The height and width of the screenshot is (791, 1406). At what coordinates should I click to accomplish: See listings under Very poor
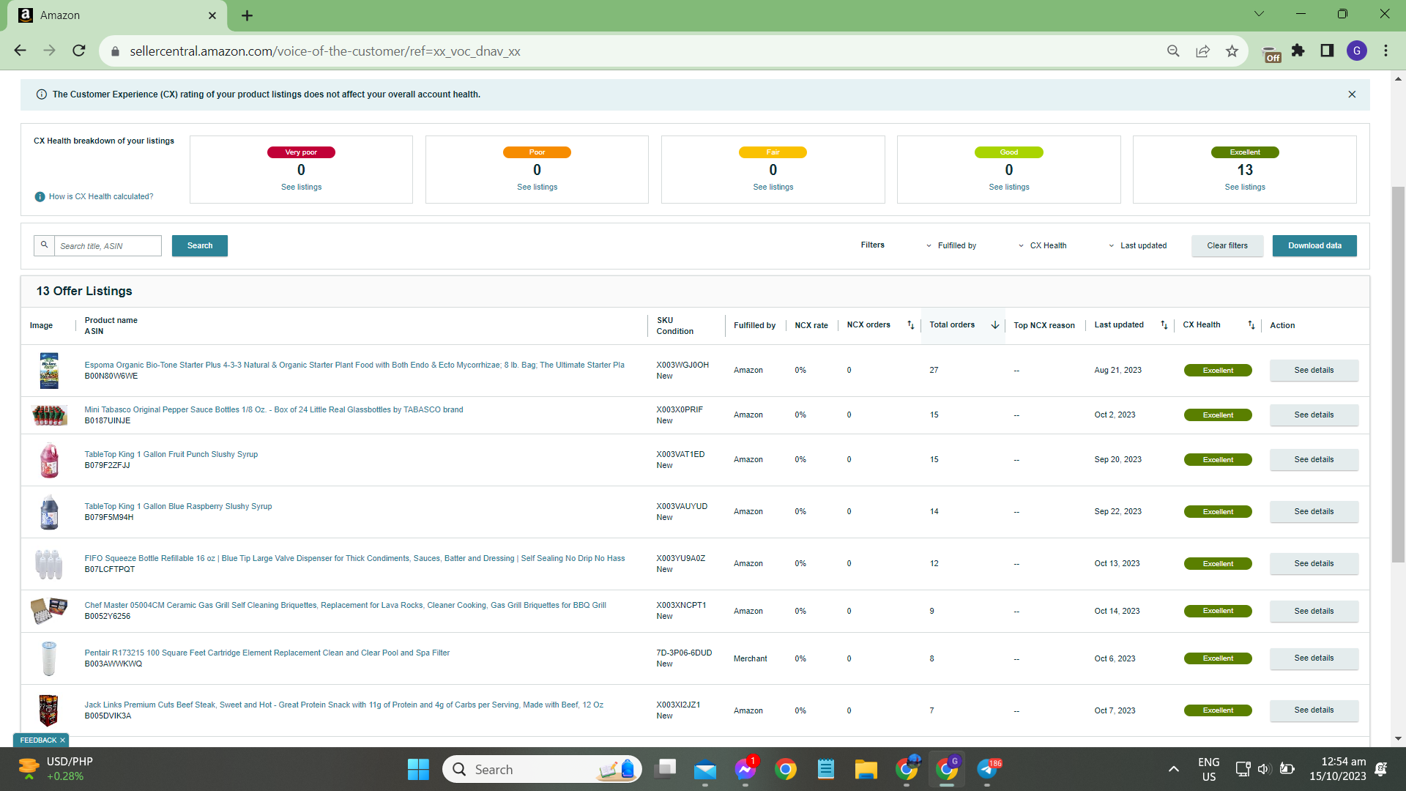tap(301, 187)
